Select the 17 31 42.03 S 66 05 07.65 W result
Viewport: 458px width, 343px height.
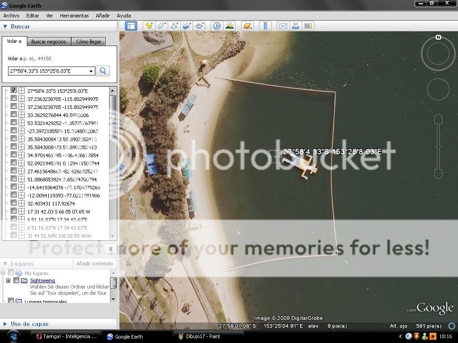[x=59, y=211]
